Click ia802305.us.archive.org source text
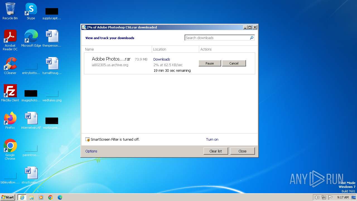357x201 pixels. [110, 65]
